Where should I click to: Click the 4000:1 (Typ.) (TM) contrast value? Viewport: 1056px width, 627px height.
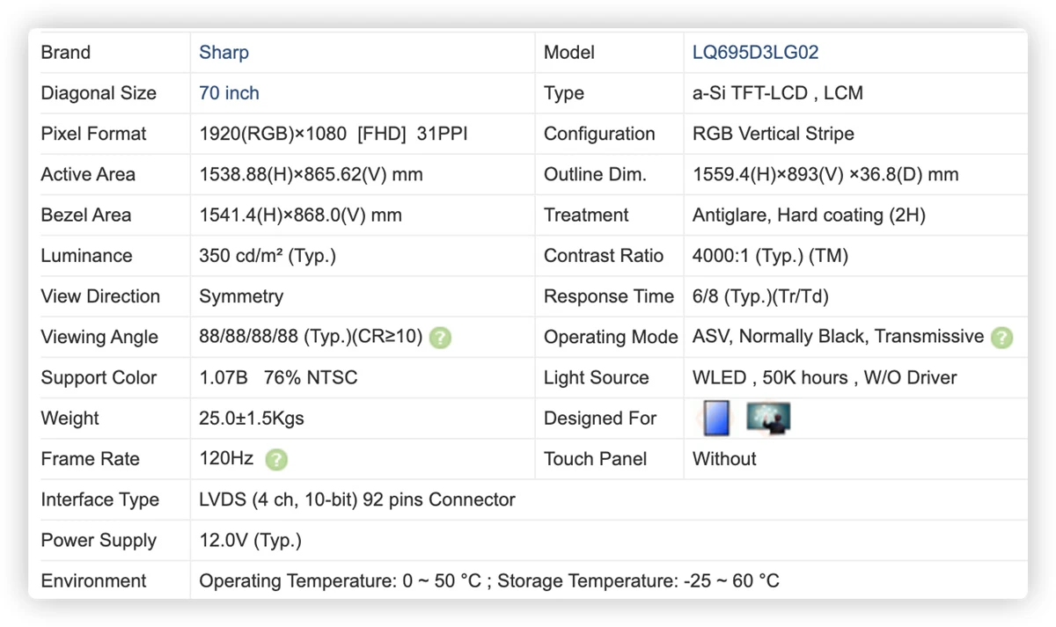pyautogui.click(x=770, y=256)
